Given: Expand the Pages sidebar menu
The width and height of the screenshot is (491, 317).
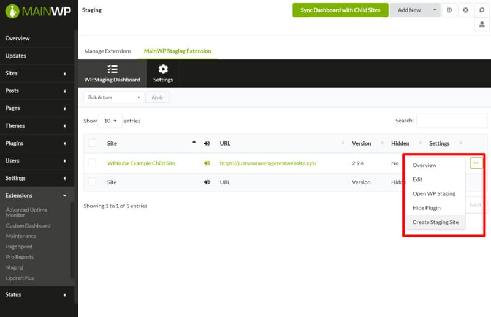Looking at the screenshot, I should (x=37, y=108).
